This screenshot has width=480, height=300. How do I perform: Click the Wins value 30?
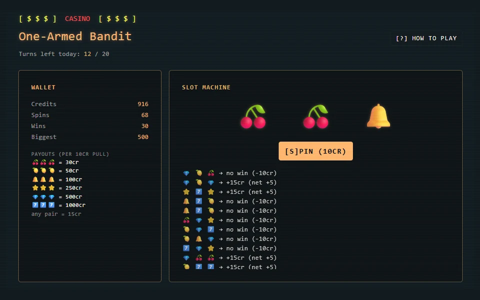click(x=145, y=126)
